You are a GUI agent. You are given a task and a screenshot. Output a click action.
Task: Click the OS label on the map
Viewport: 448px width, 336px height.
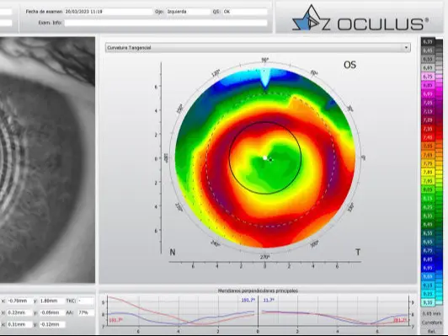pos(350,65)
